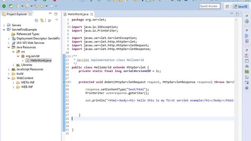
Task: Navigate Back with the yellow left arrow
Action: (42, 6)
